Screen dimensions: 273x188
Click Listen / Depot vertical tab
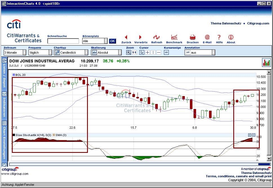4,76
